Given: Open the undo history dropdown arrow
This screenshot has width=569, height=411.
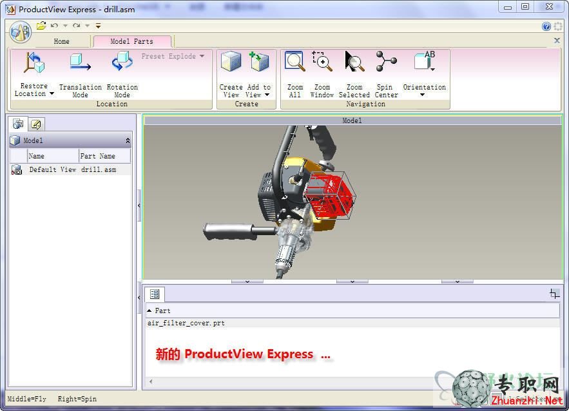Looking at the screenshot, I should click(x=65, y=26).
